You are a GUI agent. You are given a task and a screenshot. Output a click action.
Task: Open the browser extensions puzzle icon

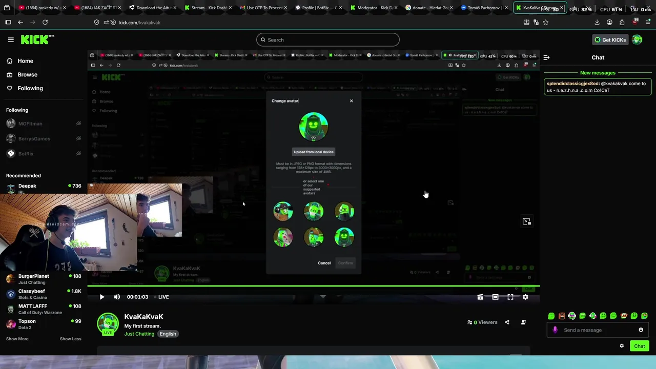pos(622,22)
